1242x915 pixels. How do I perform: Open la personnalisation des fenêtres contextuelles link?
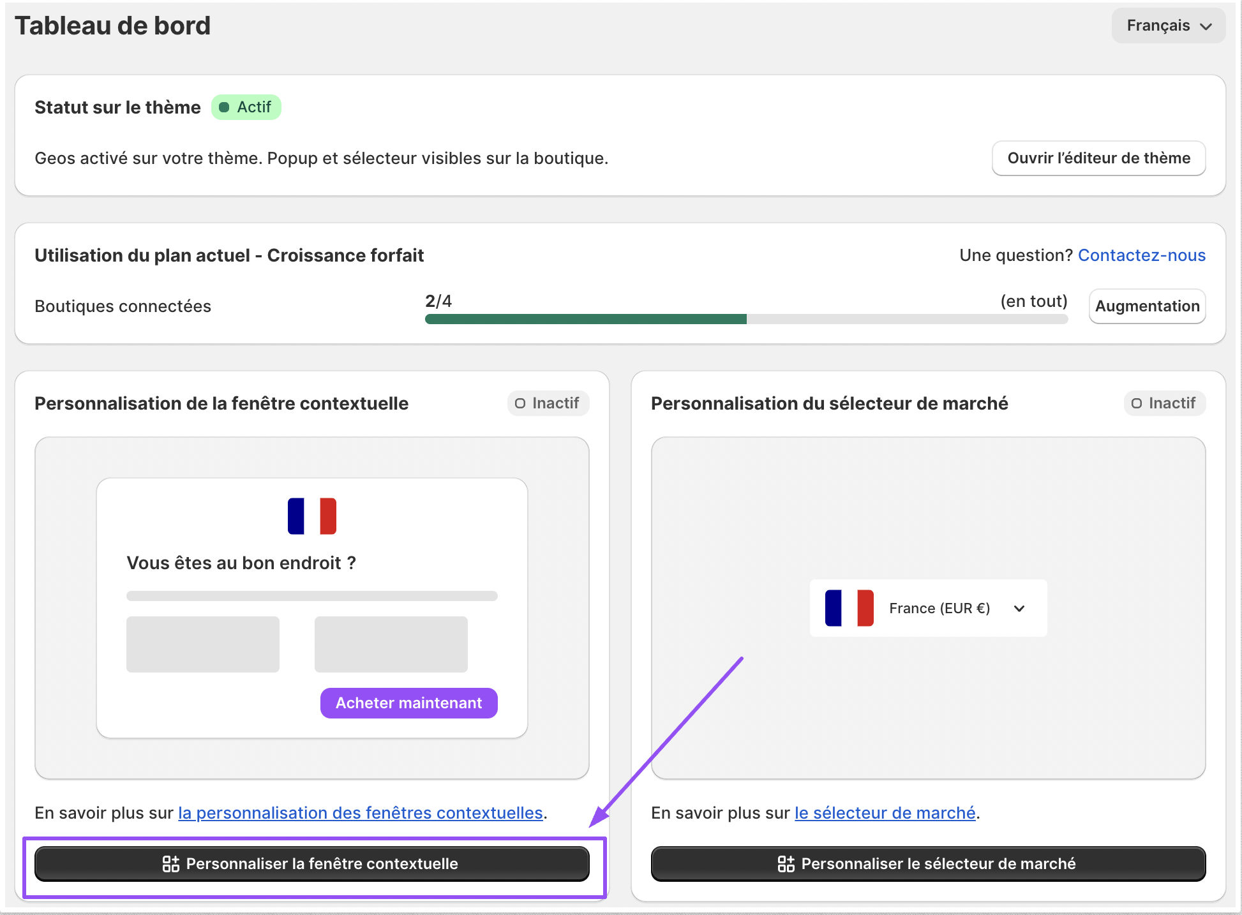(360, 813)
